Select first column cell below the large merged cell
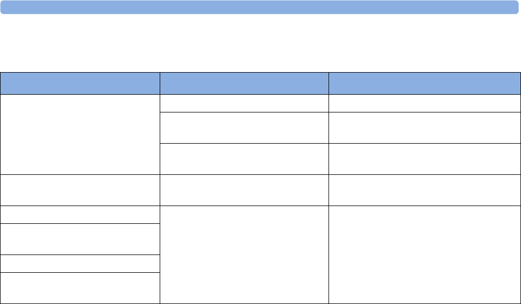 tap(80, 190)
